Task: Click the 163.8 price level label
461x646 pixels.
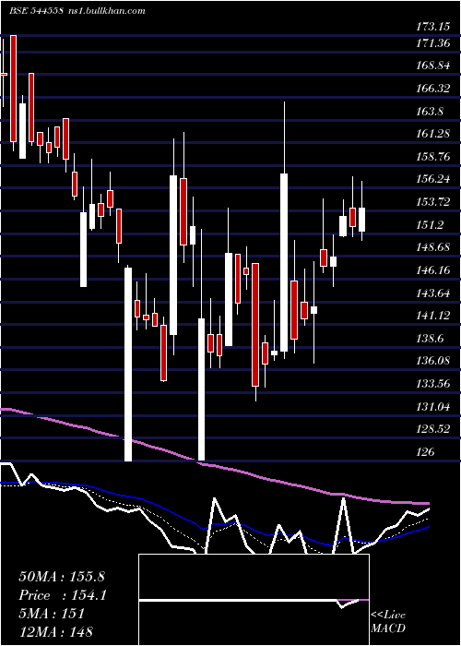Action: (431, 112)
